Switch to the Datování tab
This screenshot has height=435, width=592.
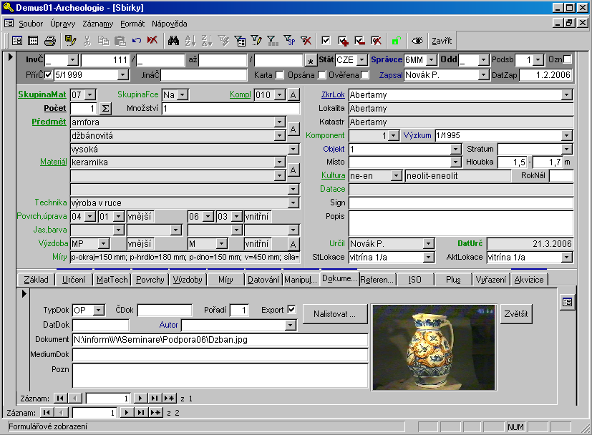click(x=263, y=280)
